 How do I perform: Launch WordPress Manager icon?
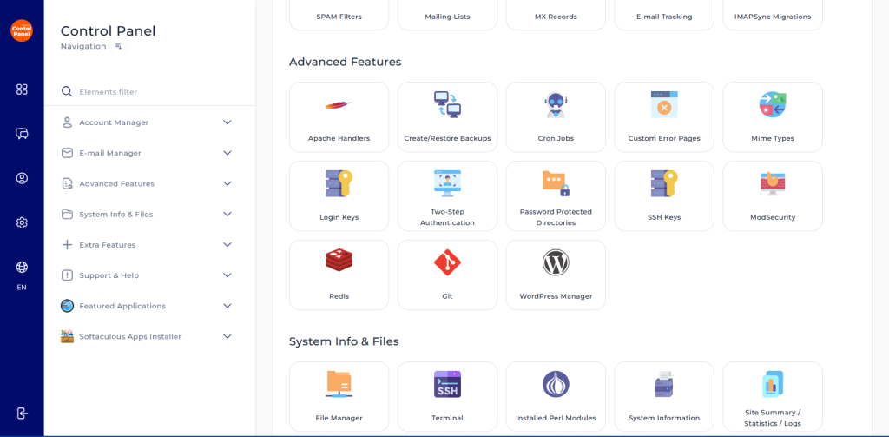(556, 262)
